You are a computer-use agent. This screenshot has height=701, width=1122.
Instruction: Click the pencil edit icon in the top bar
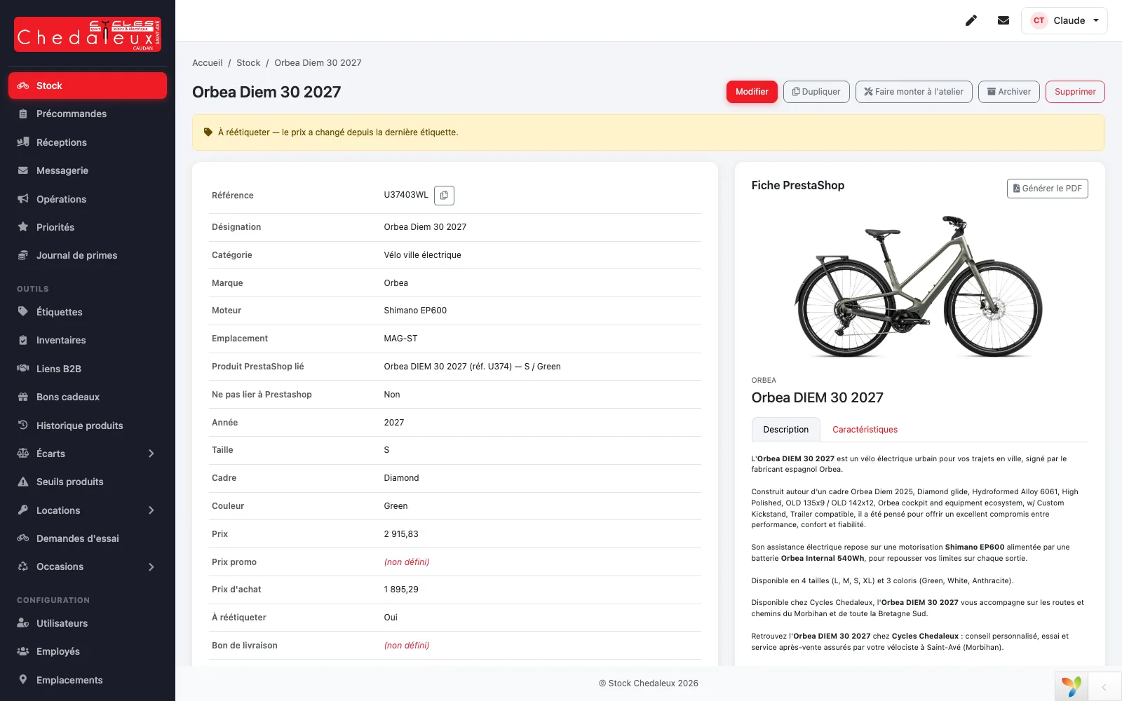coord(971,20)
